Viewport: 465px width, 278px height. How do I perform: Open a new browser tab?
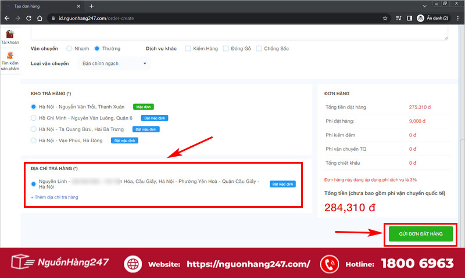point(91,6)
